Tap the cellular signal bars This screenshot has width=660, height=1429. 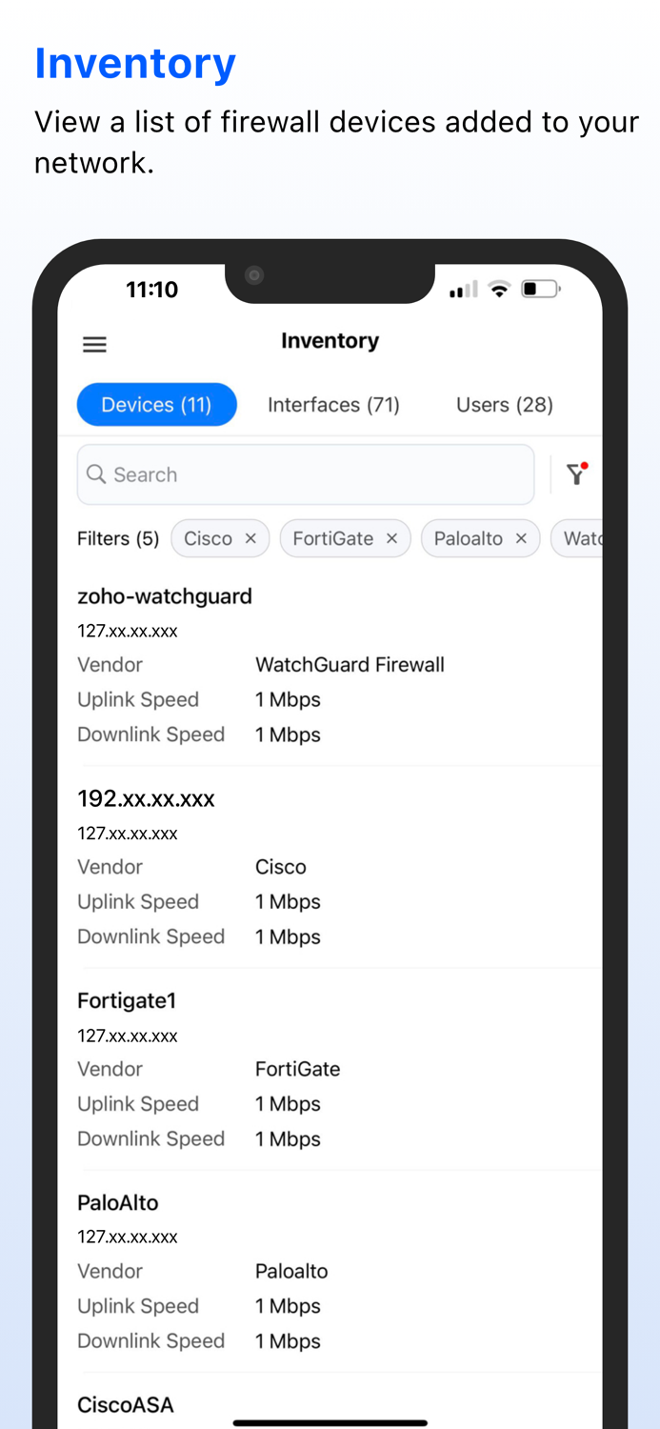pos(462,288)
